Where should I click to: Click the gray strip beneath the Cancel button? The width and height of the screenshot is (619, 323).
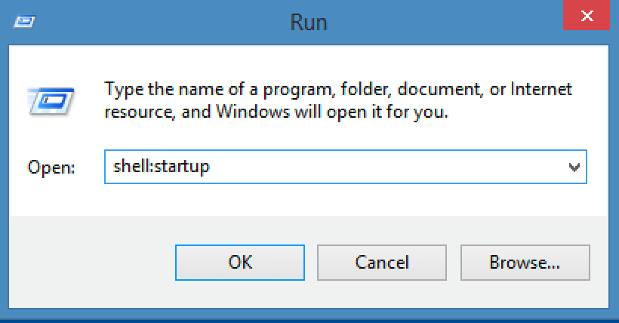pyautogui.click(x=381, y=296)
